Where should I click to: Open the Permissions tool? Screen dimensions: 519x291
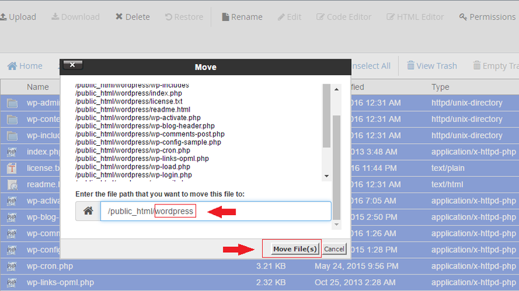[x=487, y=16]
